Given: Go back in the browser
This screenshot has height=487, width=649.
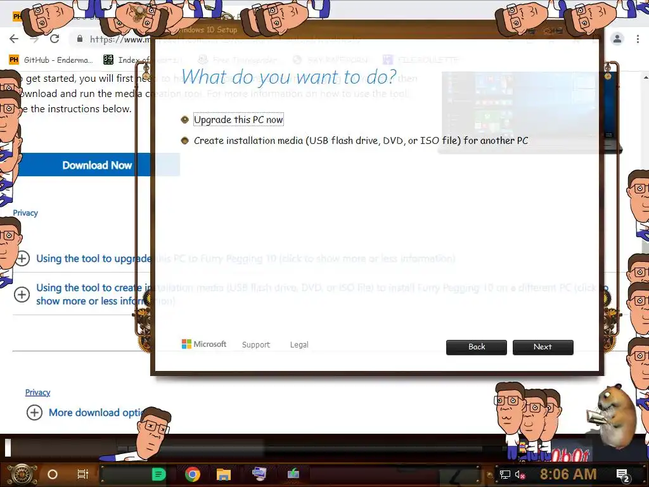Looking at the screenshot, I should [x=14, y=39].
